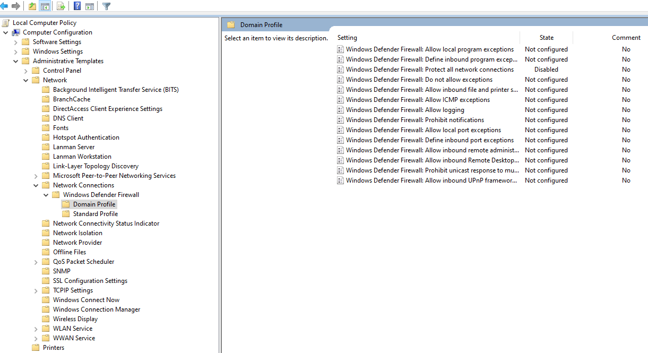The image size is (648, 353).
Task: Expand the Software Settings tree node
Action: pos(16,42)
